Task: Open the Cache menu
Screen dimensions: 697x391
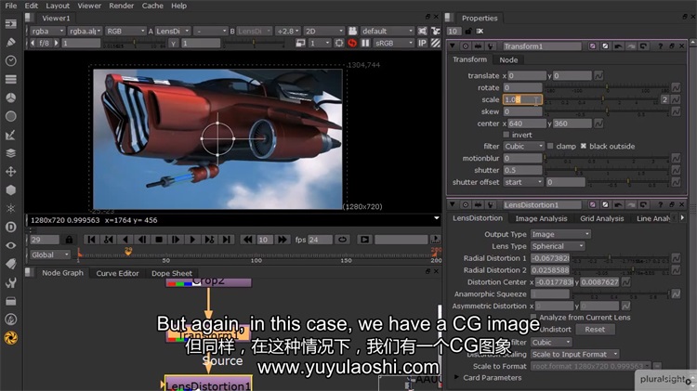Action: click(x=152, y=6)
